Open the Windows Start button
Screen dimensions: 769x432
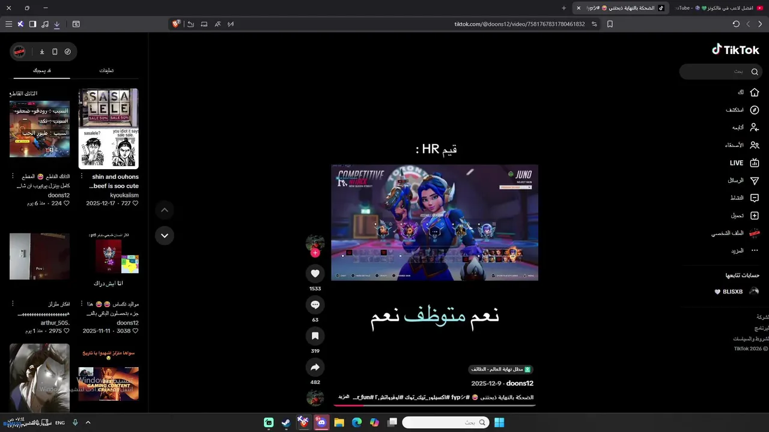click(499, 422)
